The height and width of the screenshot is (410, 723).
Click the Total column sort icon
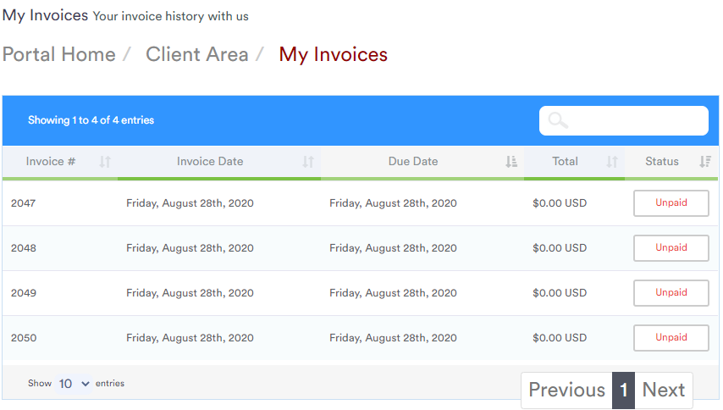tap(612, 162)
